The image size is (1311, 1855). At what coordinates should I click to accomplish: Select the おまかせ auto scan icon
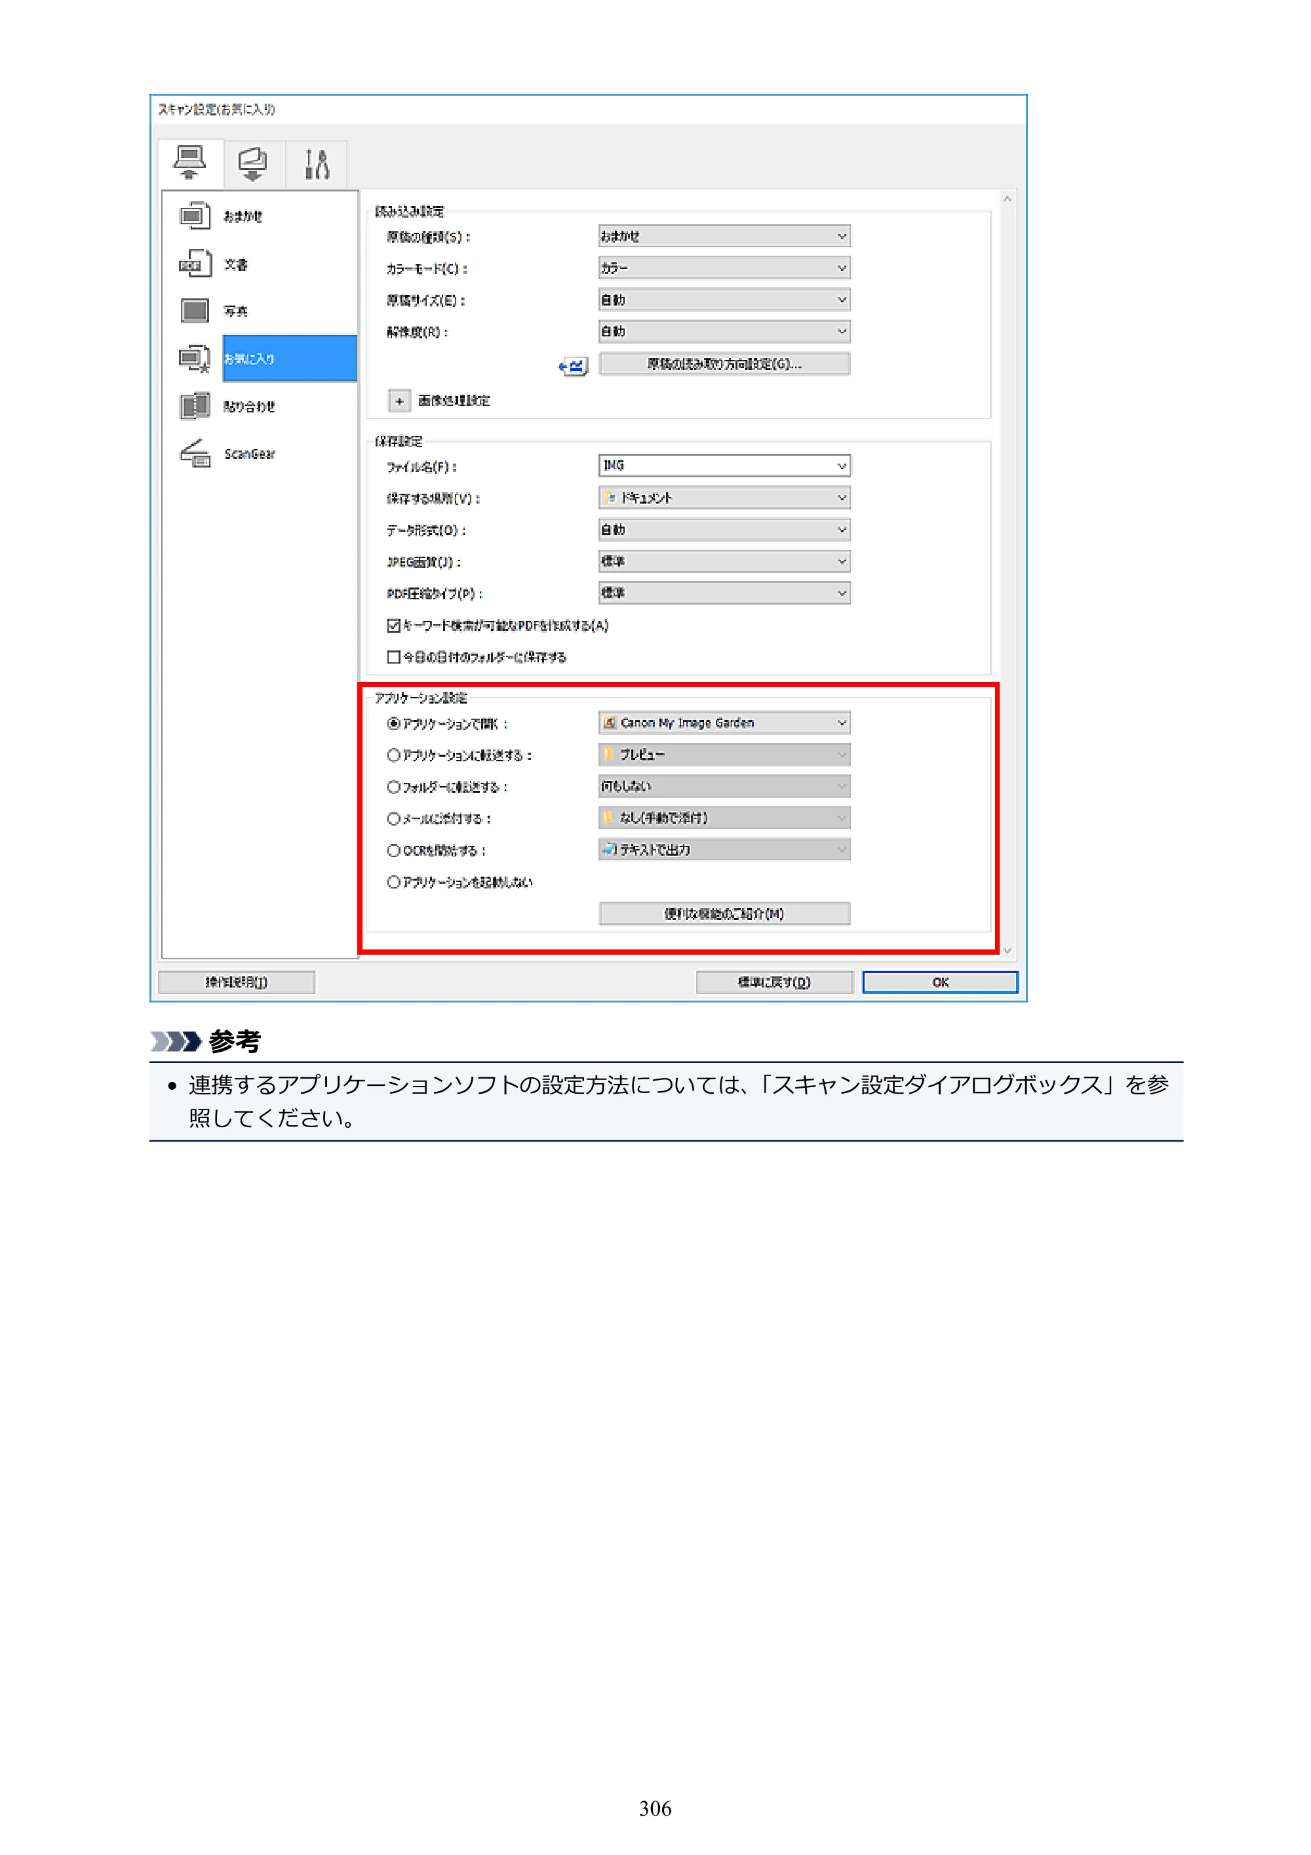point(195,216)
